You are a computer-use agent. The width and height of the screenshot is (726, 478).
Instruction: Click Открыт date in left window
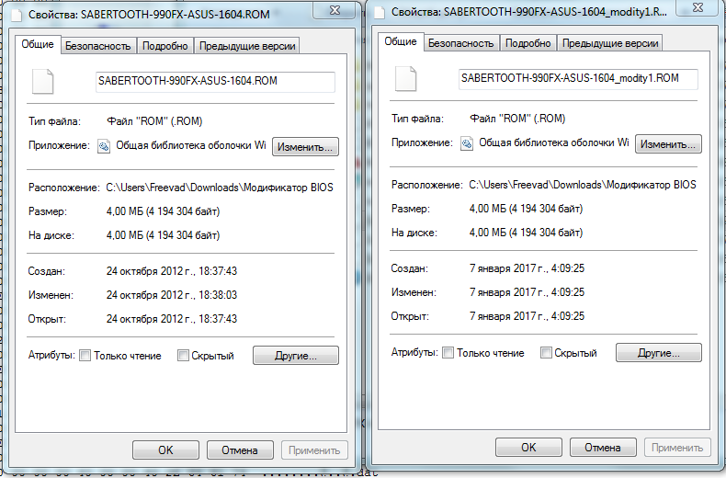point(172,319)
